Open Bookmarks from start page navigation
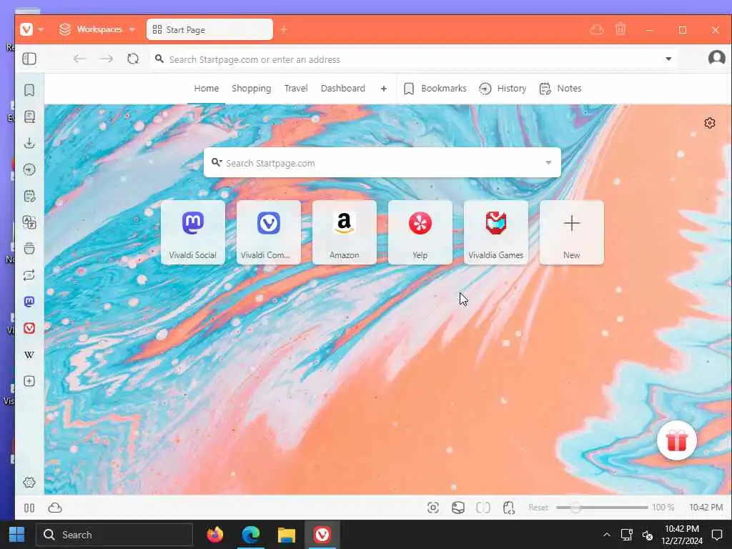The image size is (732, 549). point(435,88)
